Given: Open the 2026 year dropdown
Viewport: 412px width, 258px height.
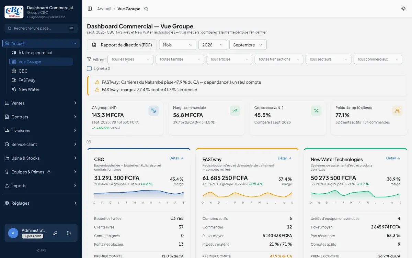Looking at the screenshot, I should pyautogui.click(x=213, y=45).
